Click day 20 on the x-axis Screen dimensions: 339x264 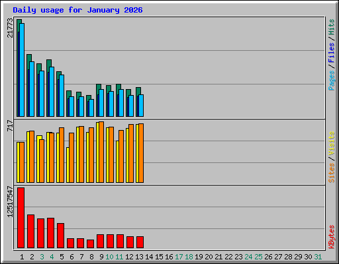[209, 257]
